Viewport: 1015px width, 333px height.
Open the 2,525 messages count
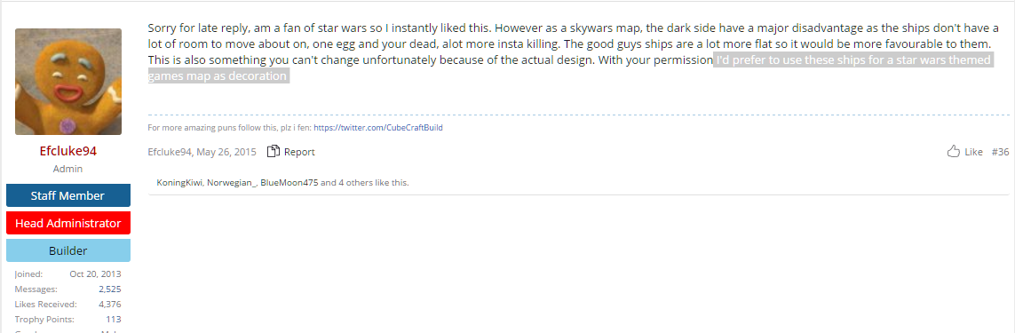click(109, 289)
